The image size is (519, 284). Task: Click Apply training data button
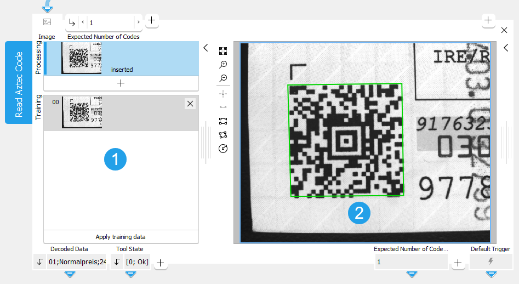tap(121, 237)
